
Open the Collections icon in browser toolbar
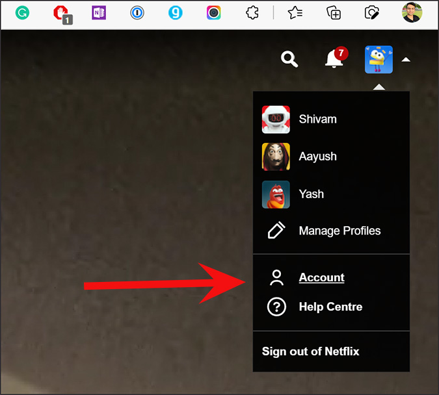334,12
